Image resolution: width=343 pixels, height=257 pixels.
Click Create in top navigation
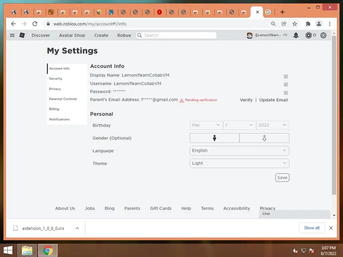coord(101,35)
